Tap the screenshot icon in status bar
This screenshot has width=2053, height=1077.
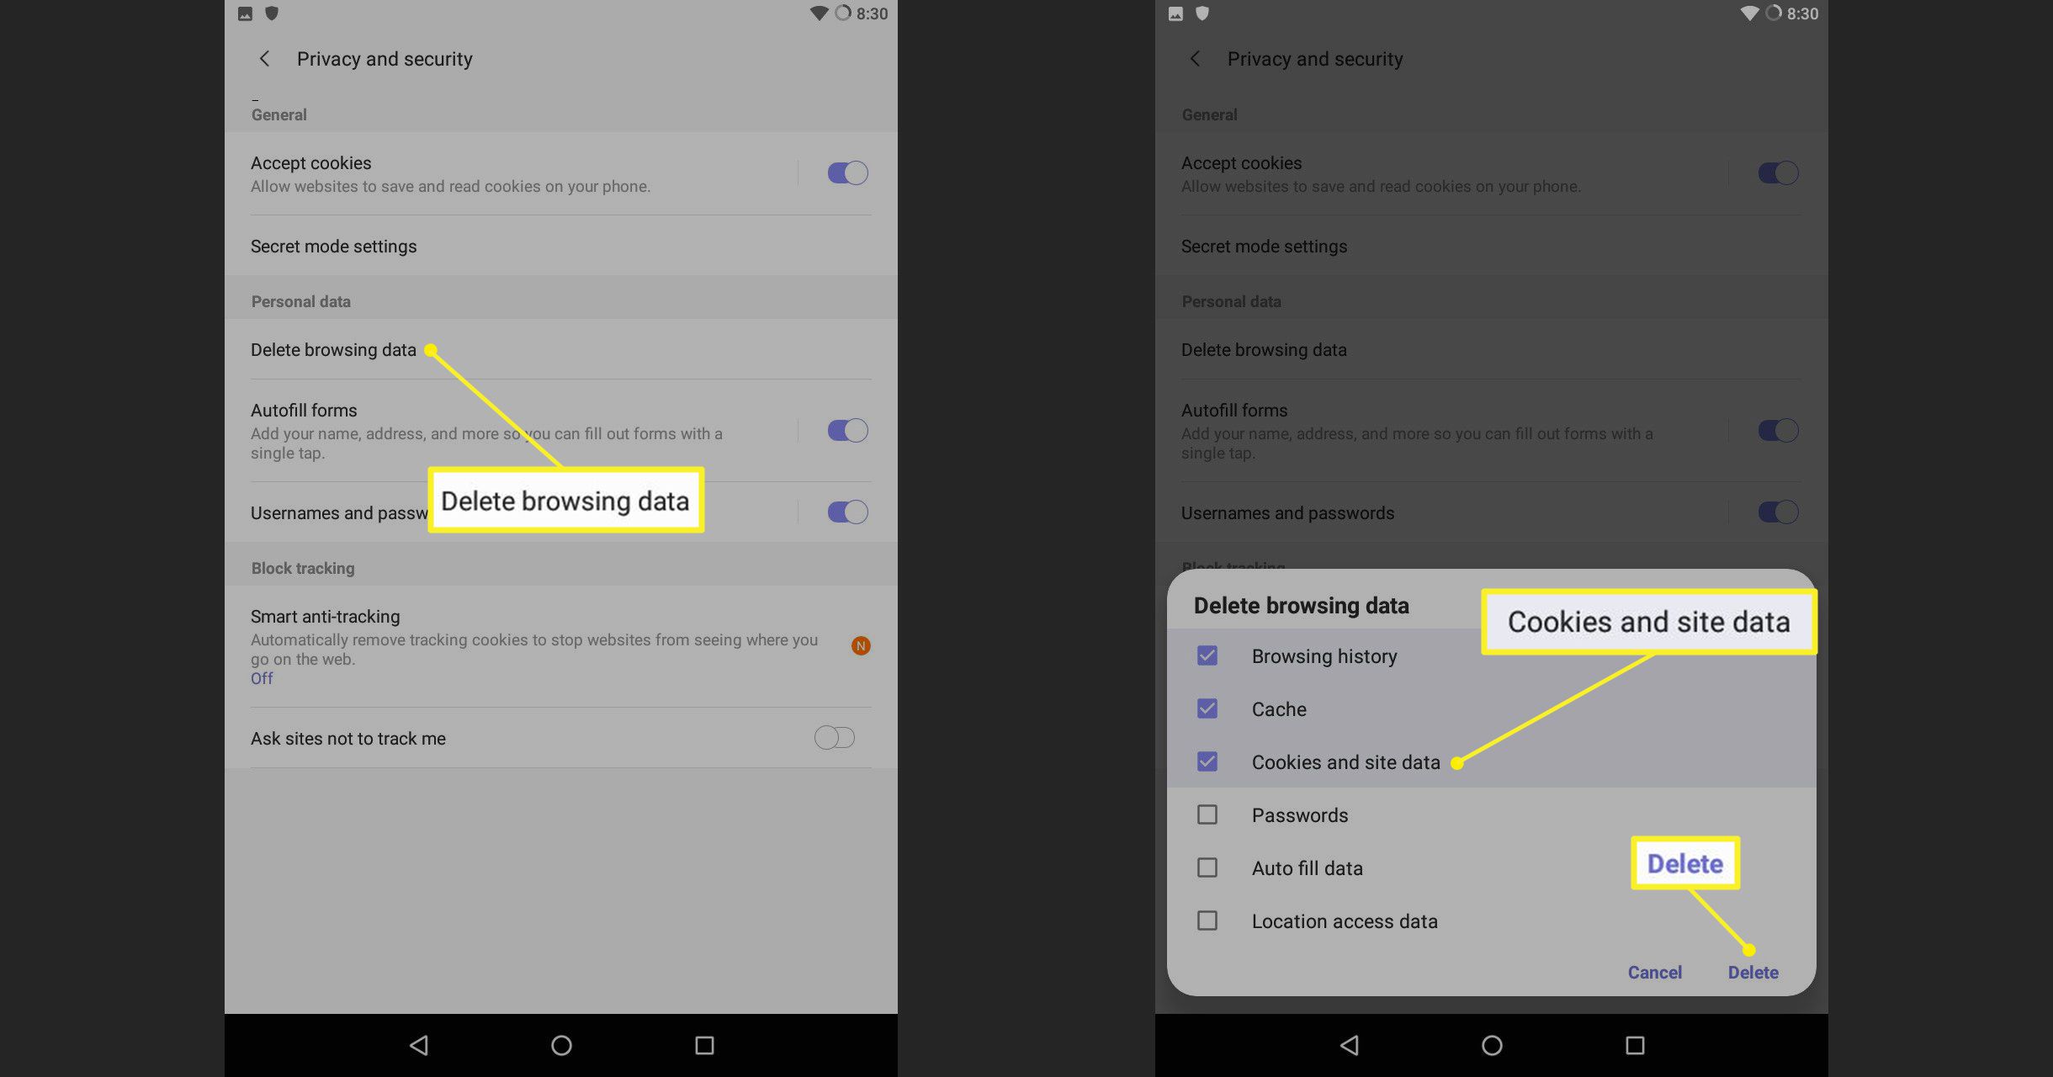[246, 11]
